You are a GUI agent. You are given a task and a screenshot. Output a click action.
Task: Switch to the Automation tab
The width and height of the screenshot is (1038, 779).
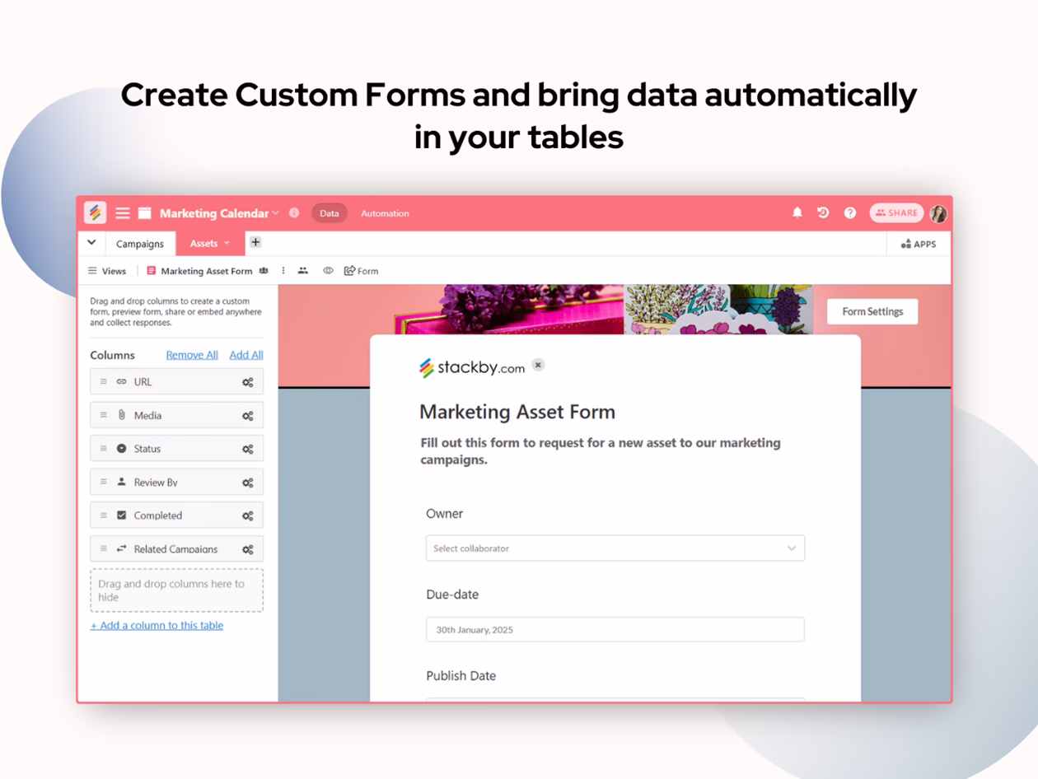[385, 213]
